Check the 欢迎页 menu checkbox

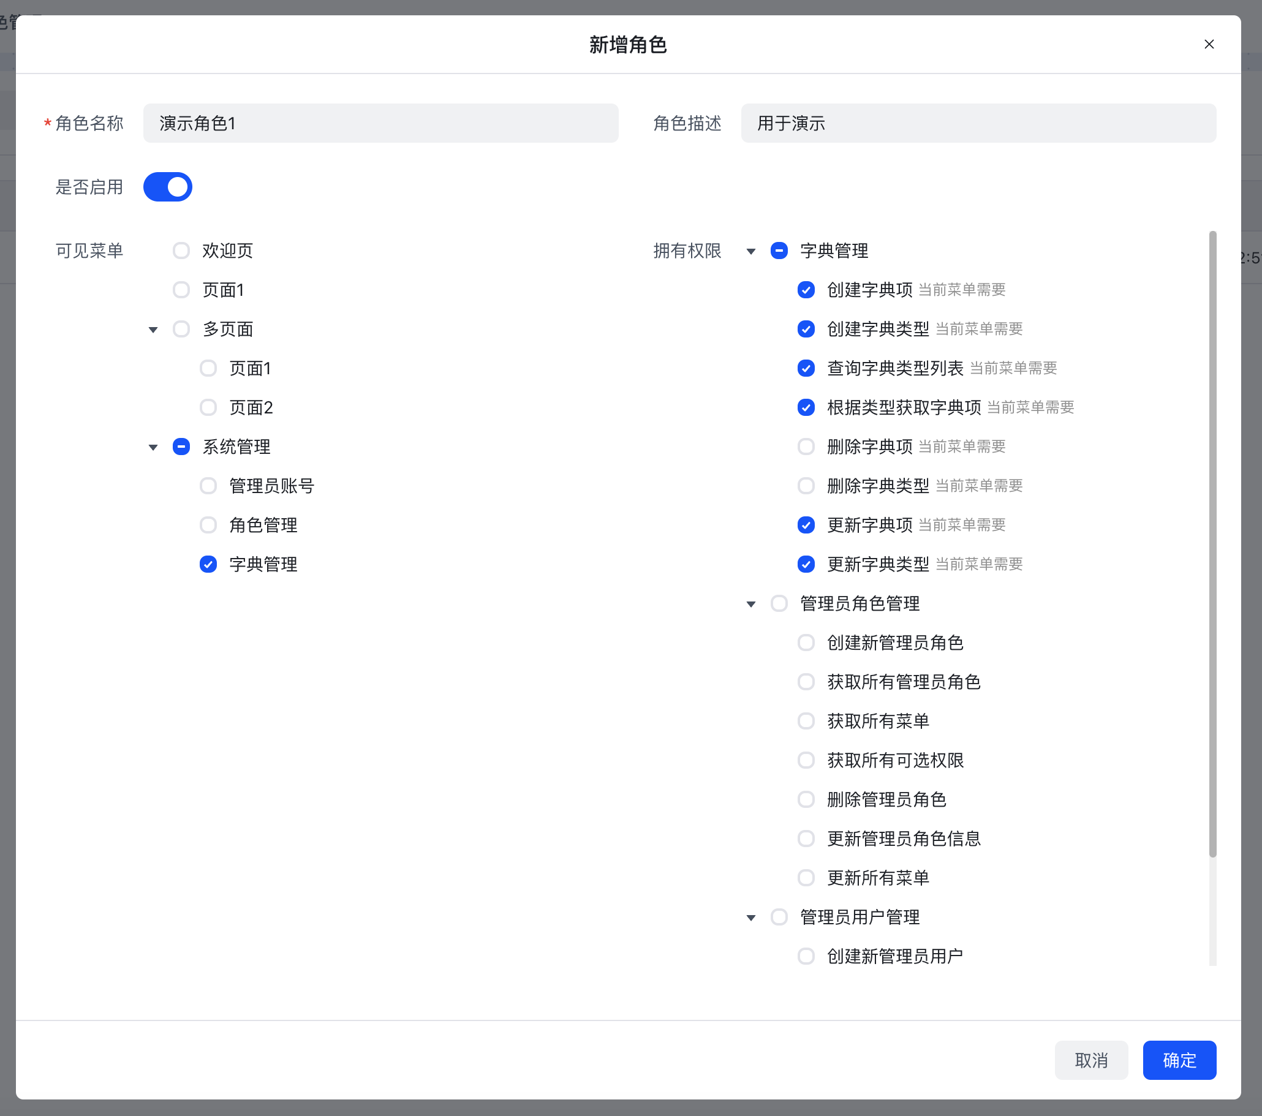(x=181, y=251)
